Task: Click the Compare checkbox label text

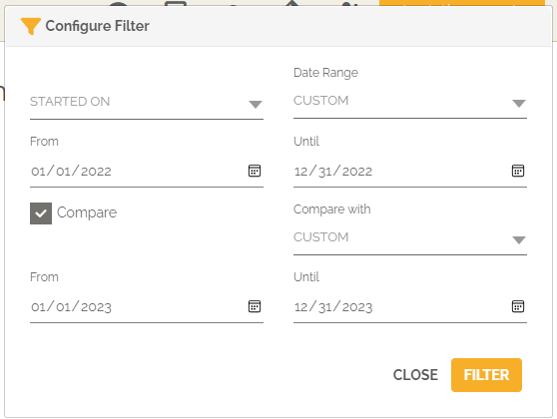Action: 87,213
